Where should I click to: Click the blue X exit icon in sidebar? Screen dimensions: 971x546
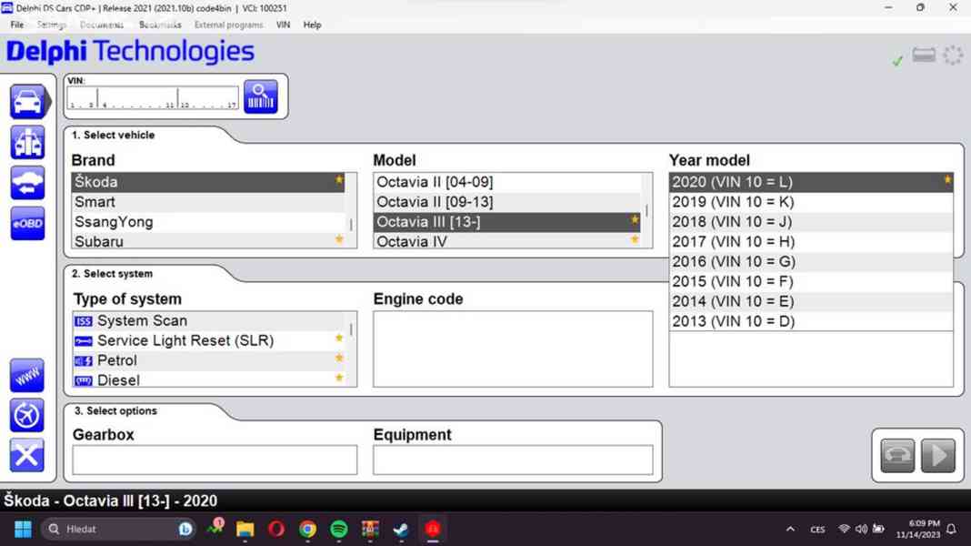(26, 455)
